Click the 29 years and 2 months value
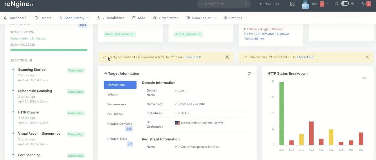This screenshot has width=376, height=160. click(x=190, y=104)
